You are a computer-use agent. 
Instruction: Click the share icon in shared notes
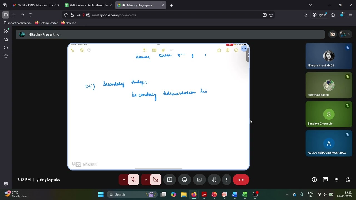219,50
